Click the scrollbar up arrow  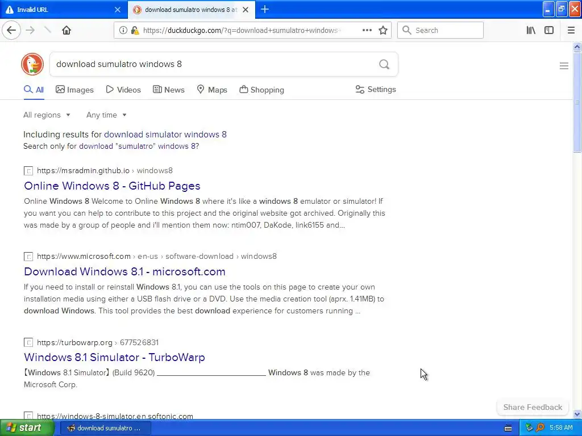(577, 47)
